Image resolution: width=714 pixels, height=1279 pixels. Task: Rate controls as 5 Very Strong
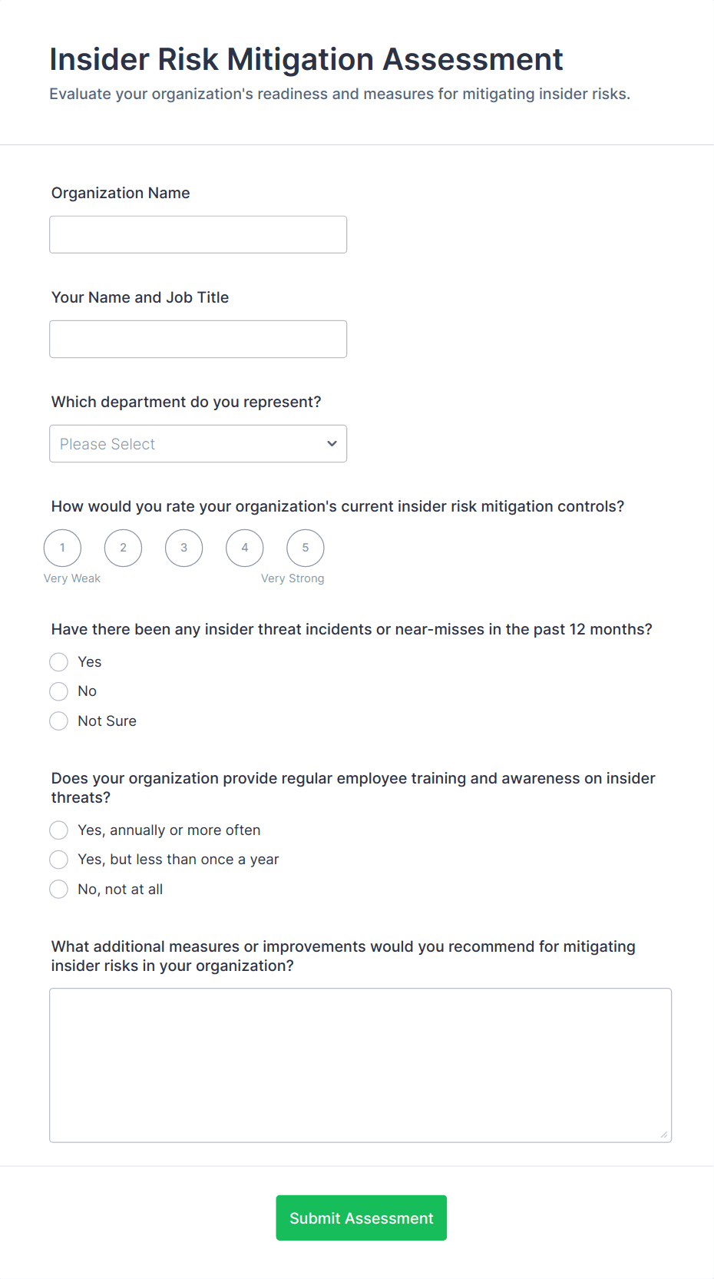click(305, 548)
